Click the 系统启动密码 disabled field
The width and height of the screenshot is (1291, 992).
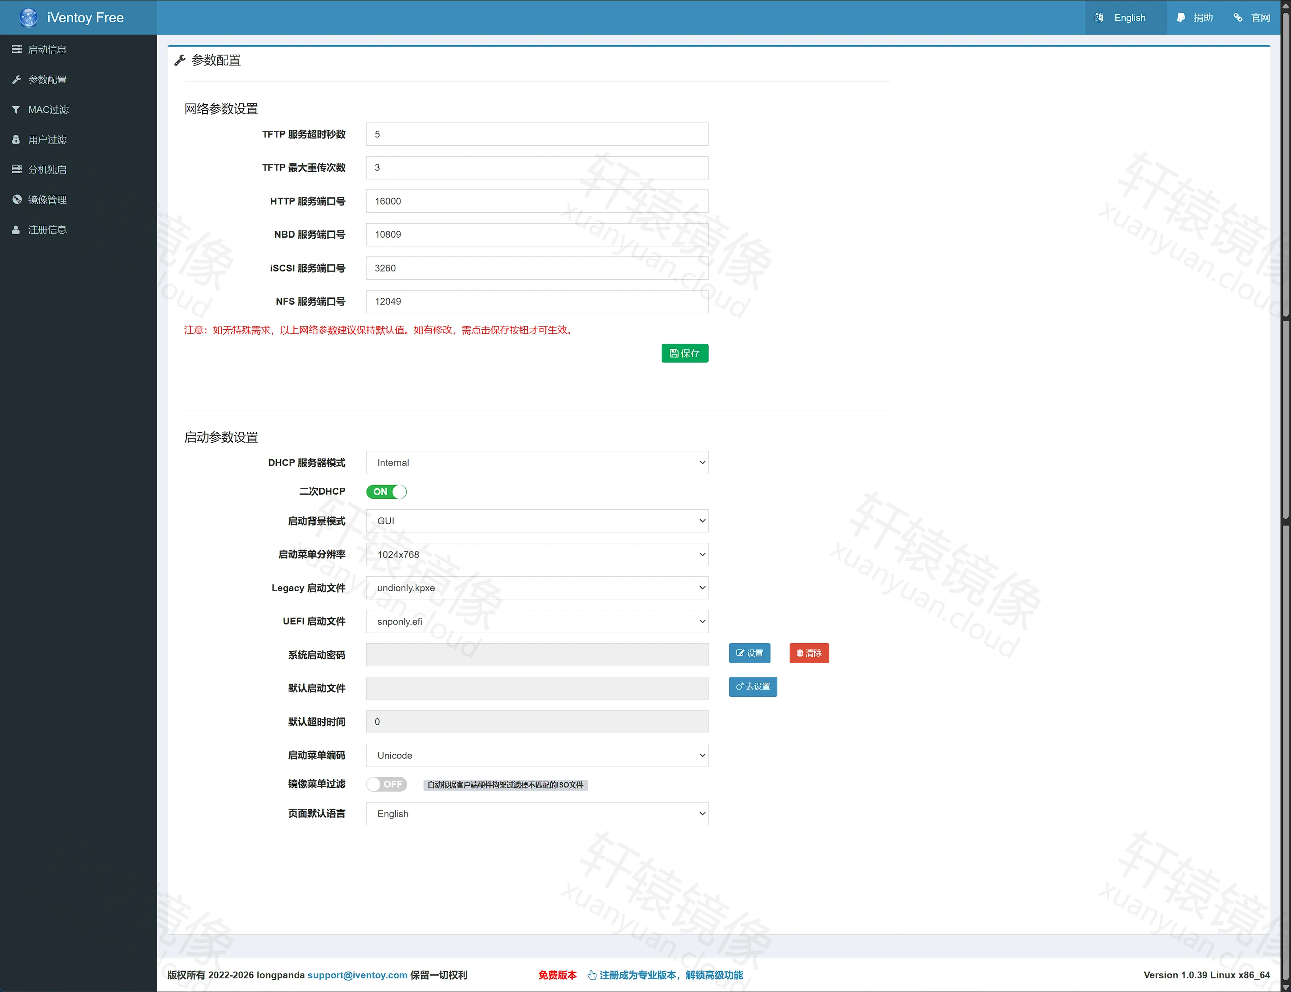pos(536,655)
